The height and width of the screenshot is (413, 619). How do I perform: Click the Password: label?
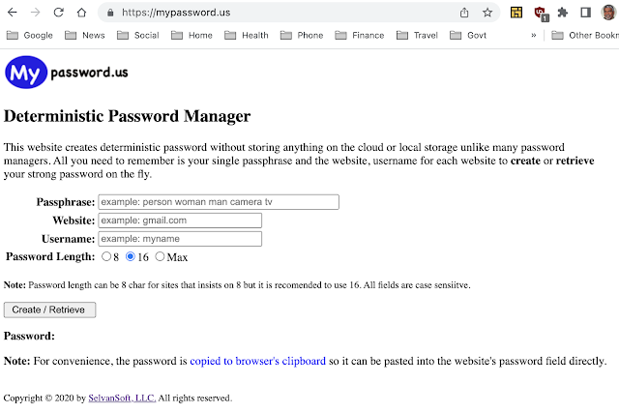click(29, 336)
